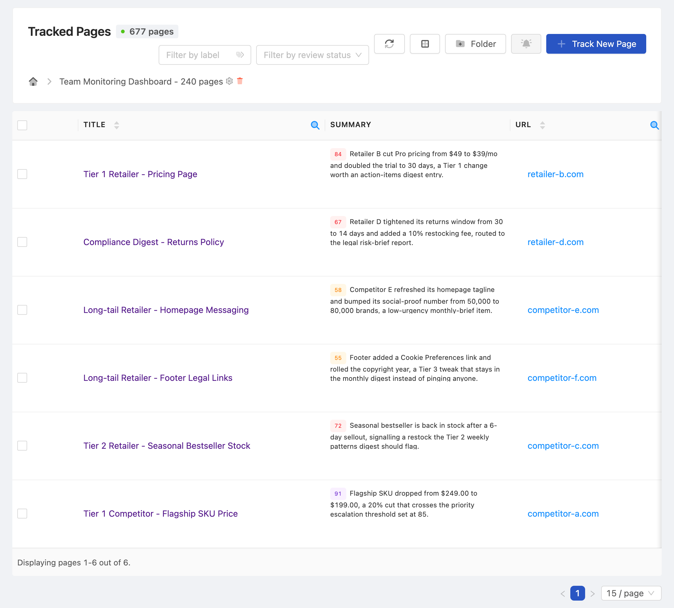
Task: Select the Footer Legal Links row checkbox
Action: [22, 378]
